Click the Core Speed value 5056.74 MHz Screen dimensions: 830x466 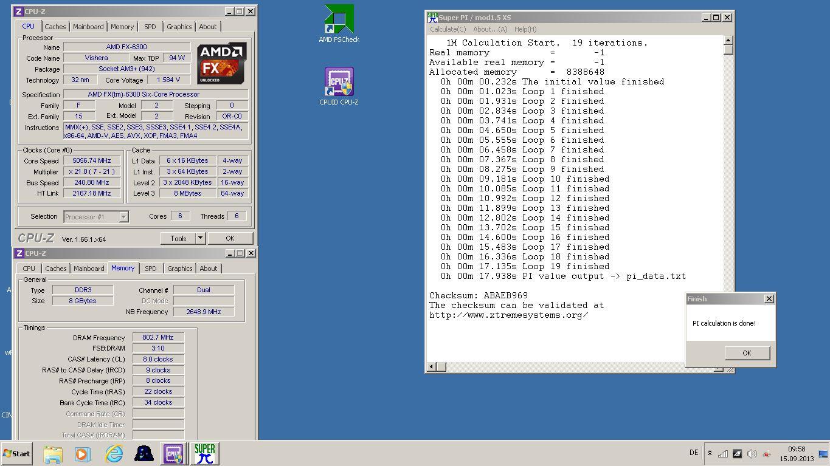pyautogui.click(x=92, y=161)
